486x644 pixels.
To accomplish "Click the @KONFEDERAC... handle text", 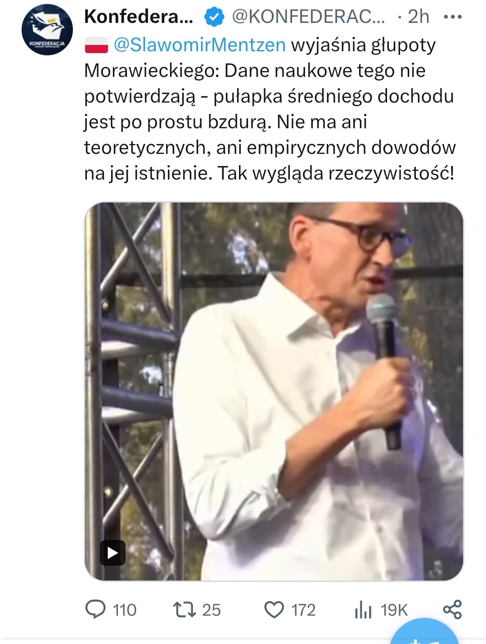I will [x=308, y=17].
